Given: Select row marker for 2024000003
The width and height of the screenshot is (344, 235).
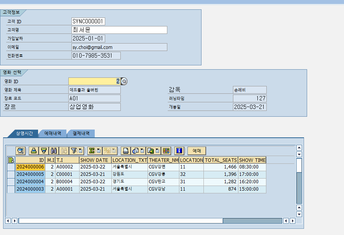Looking at the screenshot, I should (x=11, y=189).
